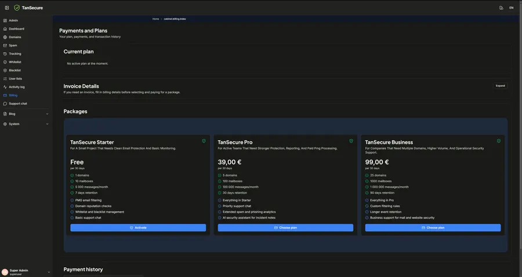Screen dimensions: 522x277
Task: Expand the System menu chevron
Action: click(x=47, y=124)
